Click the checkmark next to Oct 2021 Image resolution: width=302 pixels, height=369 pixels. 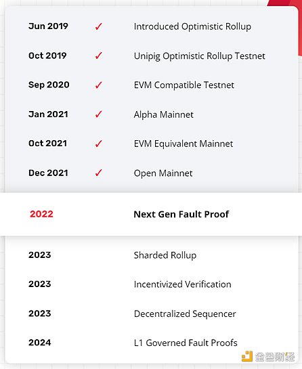[99, 144]
